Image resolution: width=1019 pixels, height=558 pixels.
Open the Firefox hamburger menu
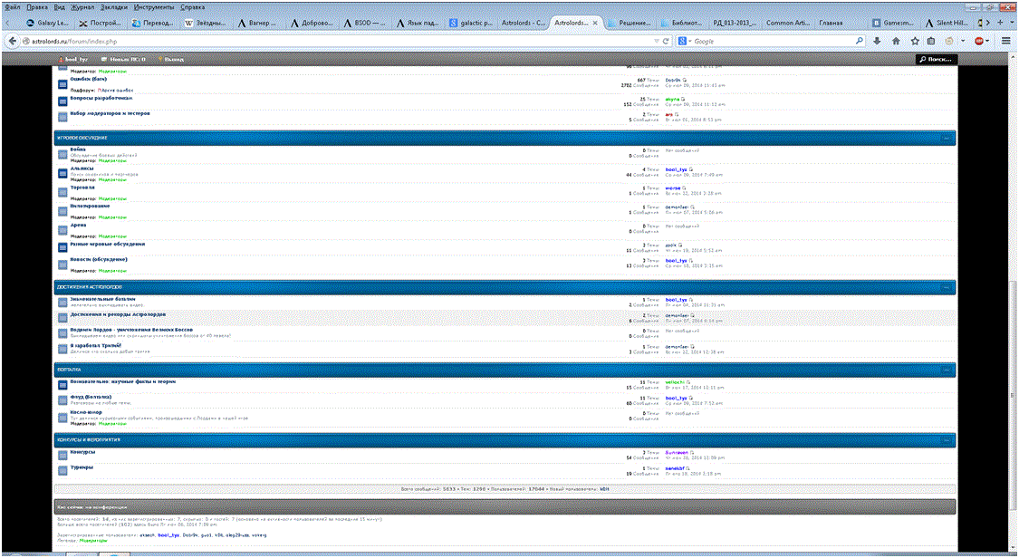point(1006,41)
